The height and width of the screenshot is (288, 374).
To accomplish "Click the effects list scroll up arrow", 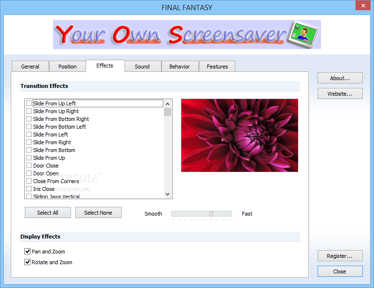I will (168, 104).
